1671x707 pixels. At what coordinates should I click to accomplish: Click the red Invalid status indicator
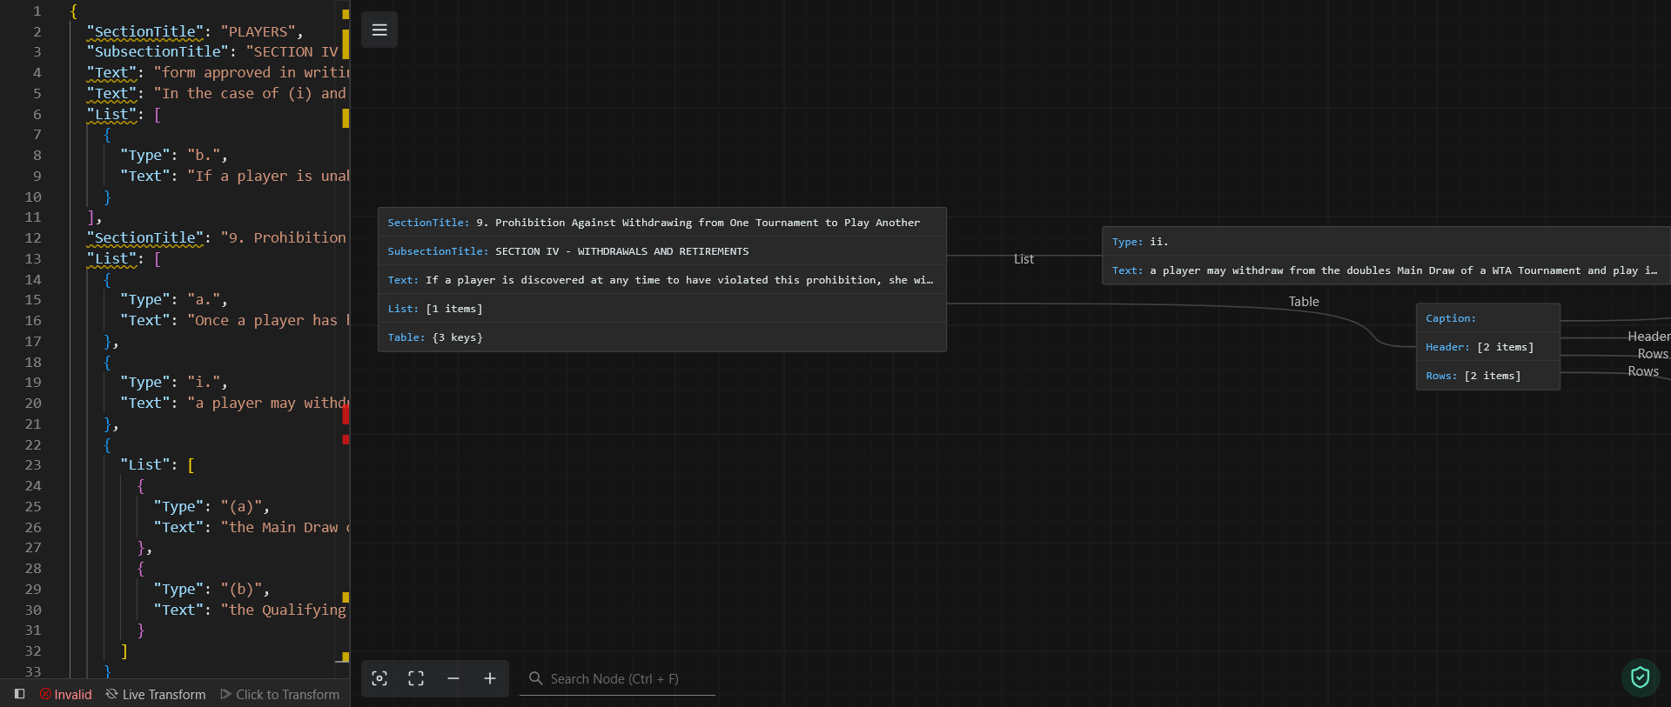(66, 694)
